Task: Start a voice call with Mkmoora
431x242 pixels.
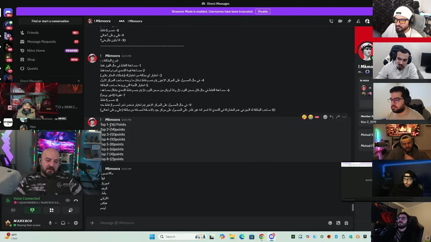Action: point(331,21)
